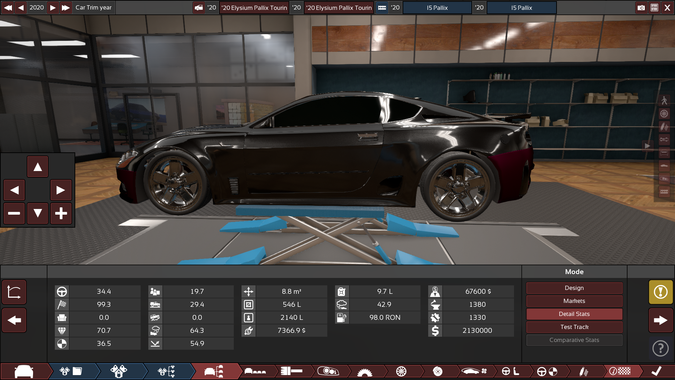Open first '20 Elysium Pallix Tourin selector
The height and width of the screenshot is (380, 675).
point(254,7)
